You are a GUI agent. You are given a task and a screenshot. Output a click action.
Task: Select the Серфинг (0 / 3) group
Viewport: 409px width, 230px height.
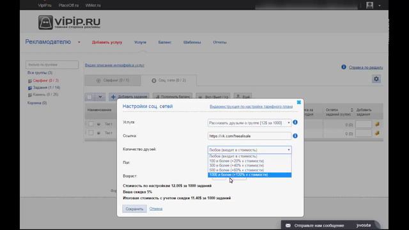coord(45,80)
